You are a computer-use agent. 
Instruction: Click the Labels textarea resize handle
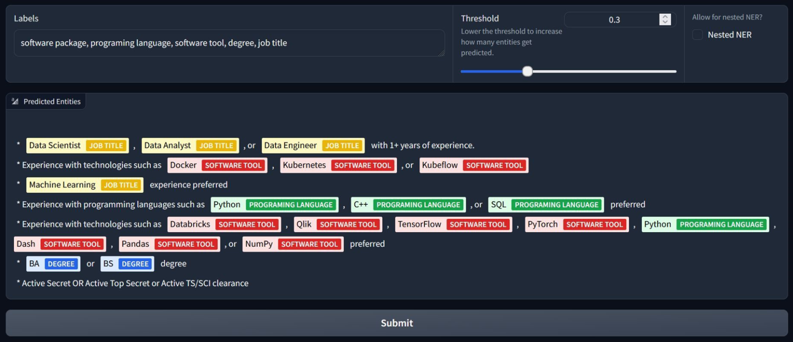pos(441,53)
